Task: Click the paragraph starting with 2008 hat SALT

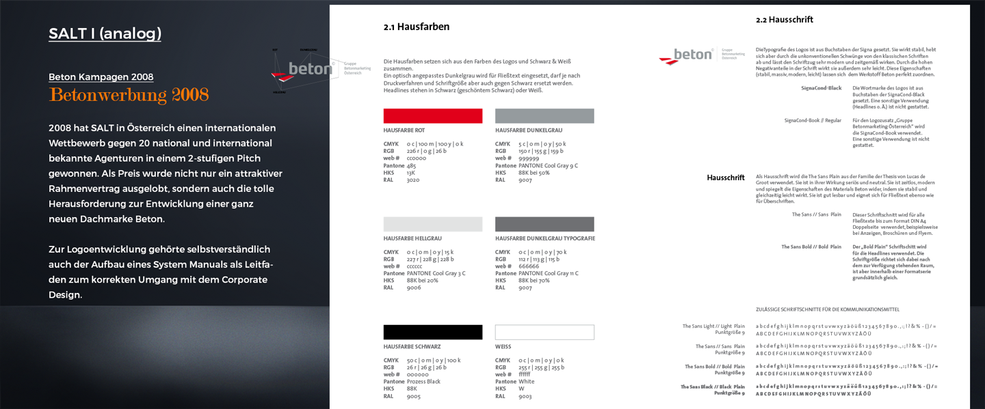Action: pyautogui.click(x=165, y=173)
